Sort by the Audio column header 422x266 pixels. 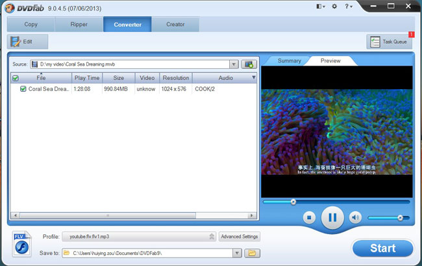point(225,78)
